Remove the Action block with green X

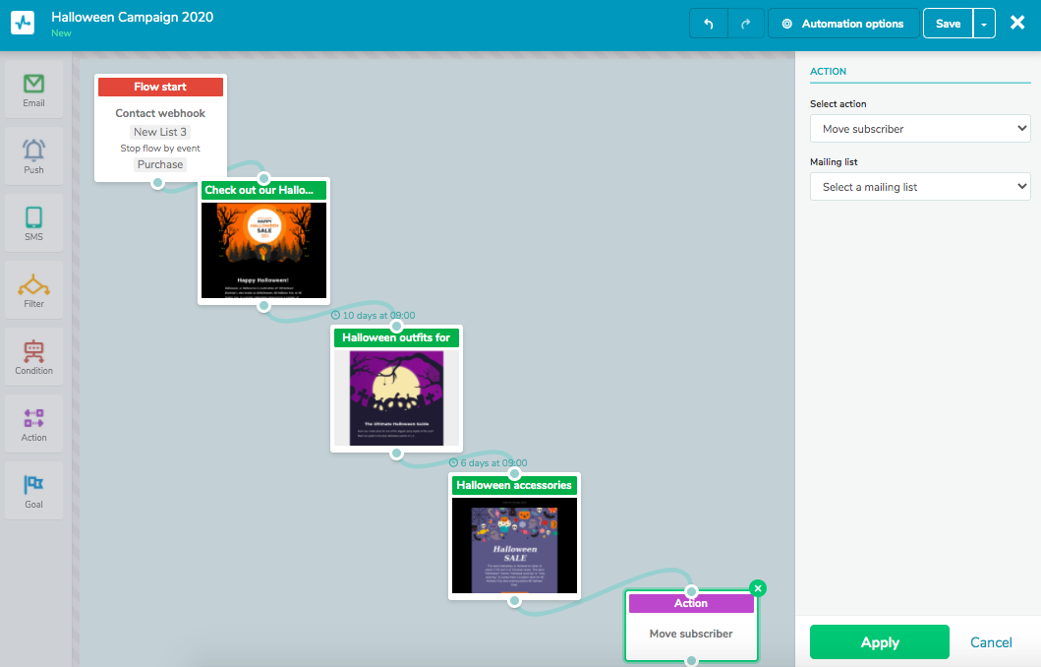[757, 588]
